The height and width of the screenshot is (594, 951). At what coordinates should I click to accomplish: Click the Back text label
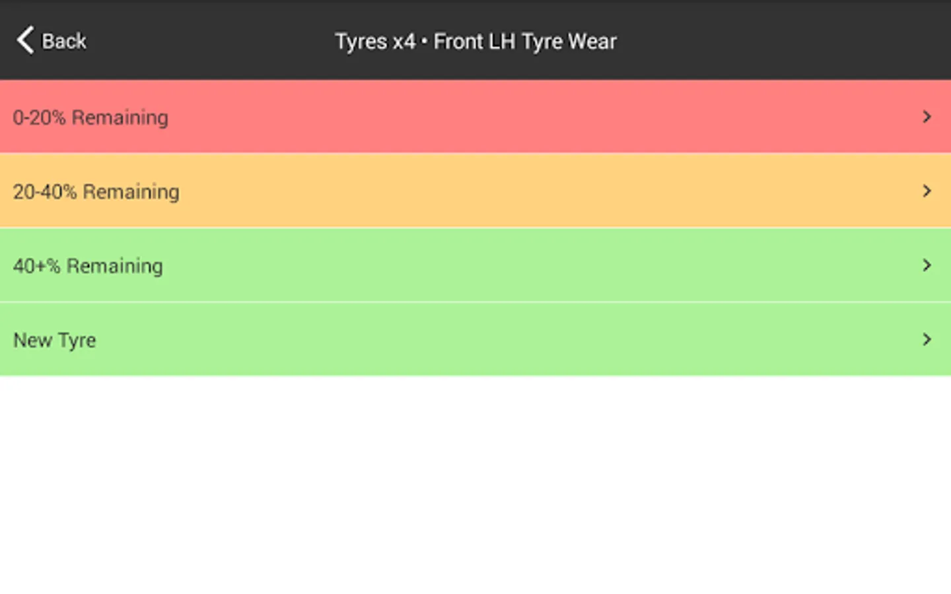coord(64,41)
